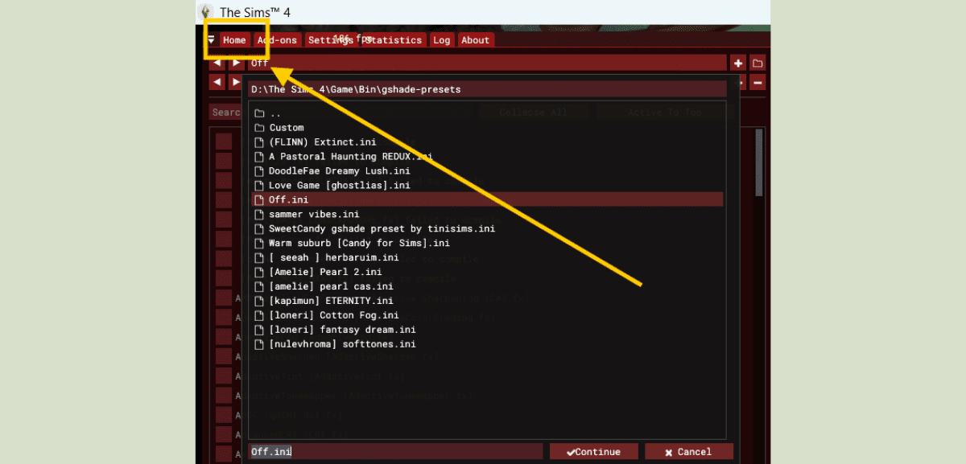966x464 pixels.
Task: Select 'A Pastoral Haunting REDUX.ini' preset
Action: coord(351,156)
